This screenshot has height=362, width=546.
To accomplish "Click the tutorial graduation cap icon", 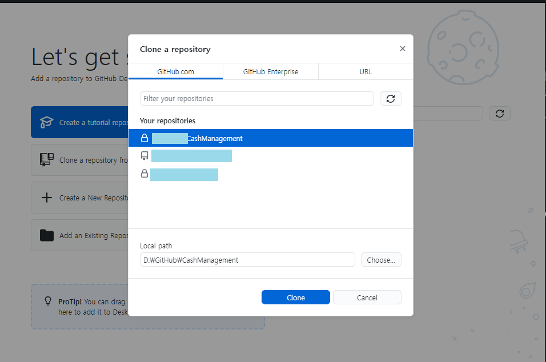I will click(x=46, y=122).
